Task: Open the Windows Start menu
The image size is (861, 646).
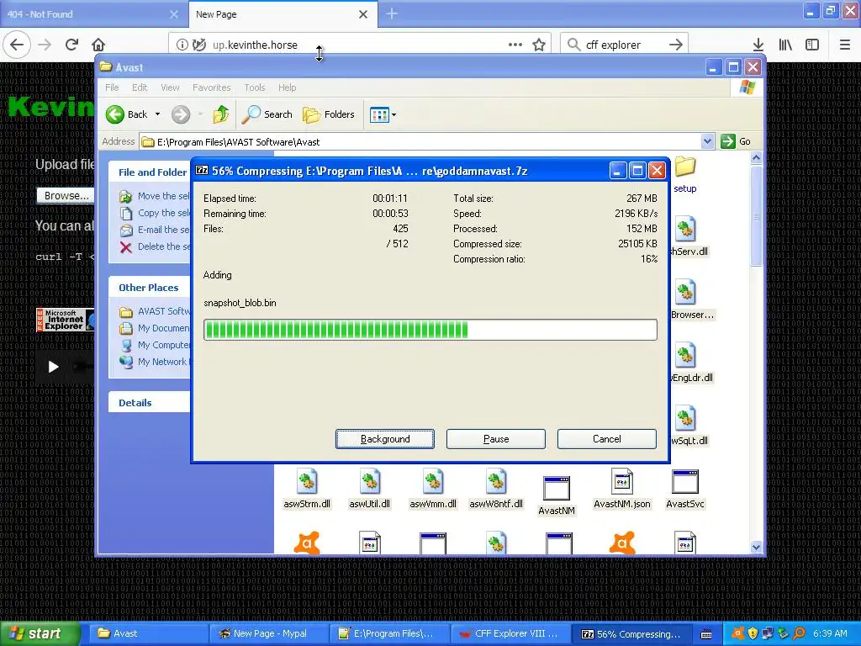Action: [40, 633]
